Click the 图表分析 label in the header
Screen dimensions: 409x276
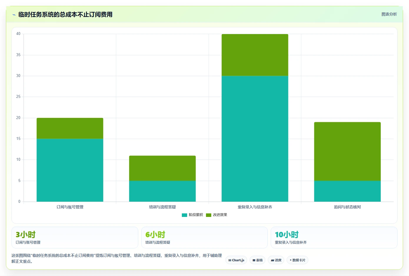389,14
